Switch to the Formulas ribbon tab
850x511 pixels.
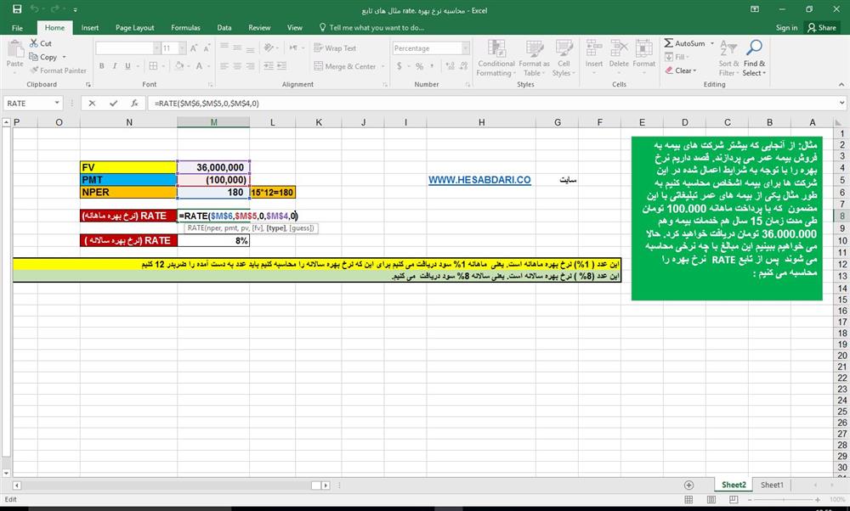point(185,26)
